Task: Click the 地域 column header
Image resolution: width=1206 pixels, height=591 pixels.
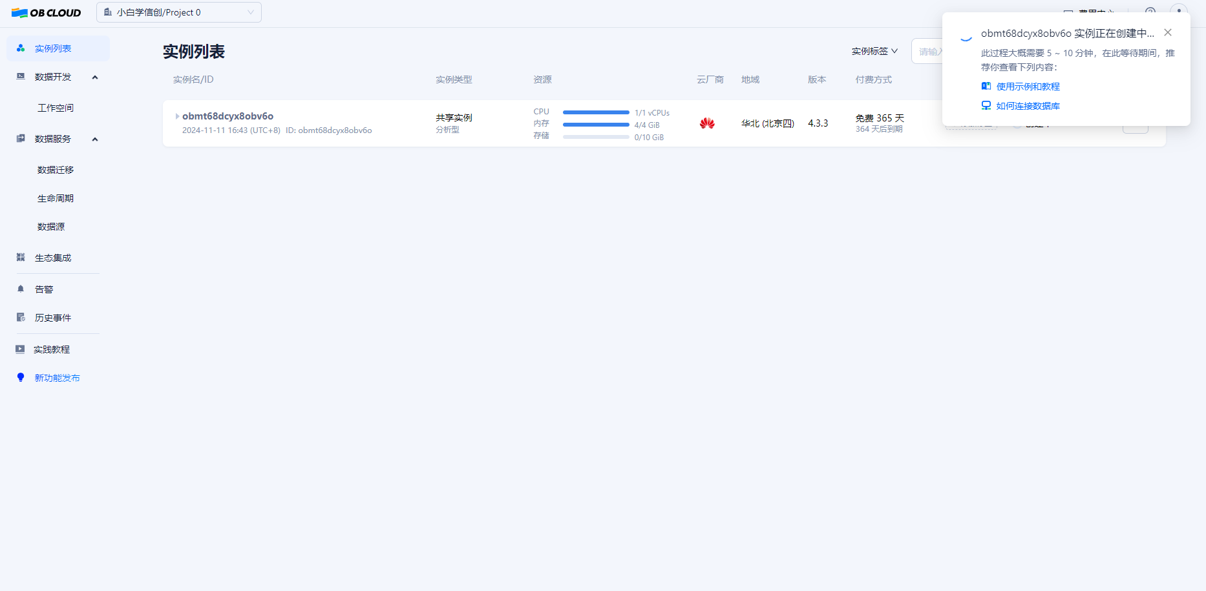Action: [750, 79]
